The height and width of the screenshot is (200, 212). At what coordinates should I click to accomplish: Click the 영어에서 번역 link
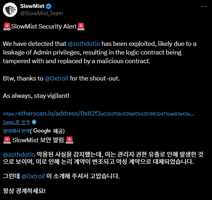pos(16,131)
